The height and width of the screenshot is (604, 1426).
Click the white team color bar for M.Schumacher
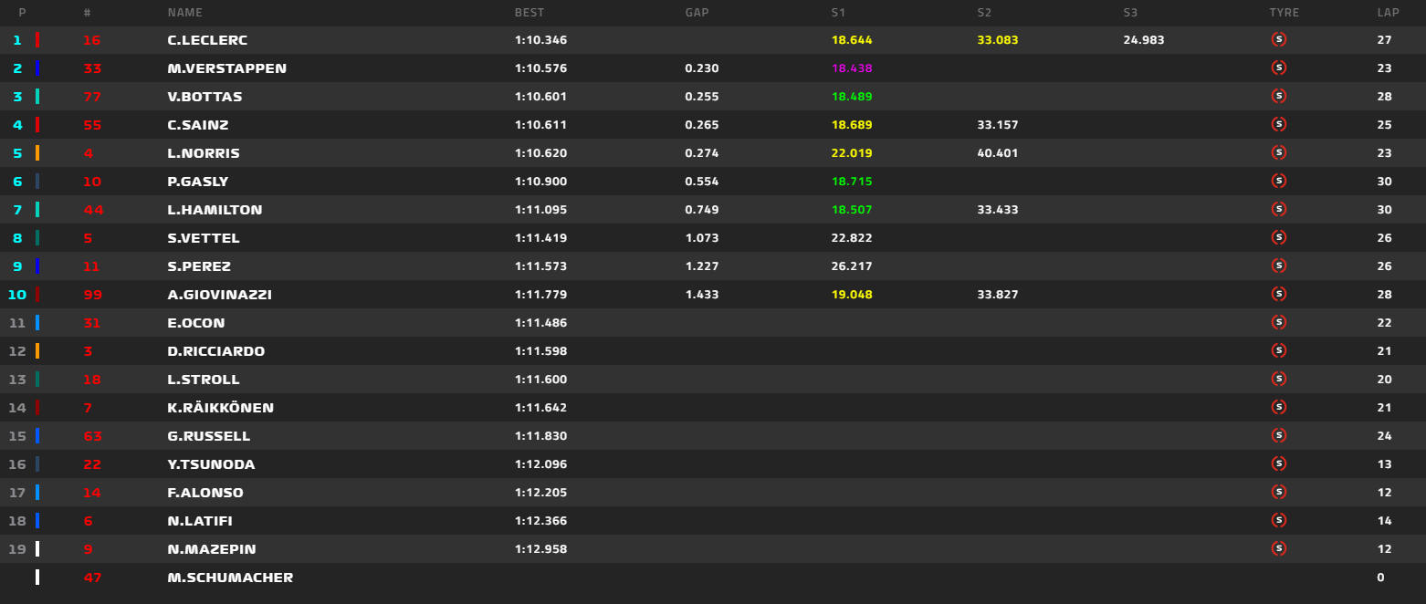[37, 578]
